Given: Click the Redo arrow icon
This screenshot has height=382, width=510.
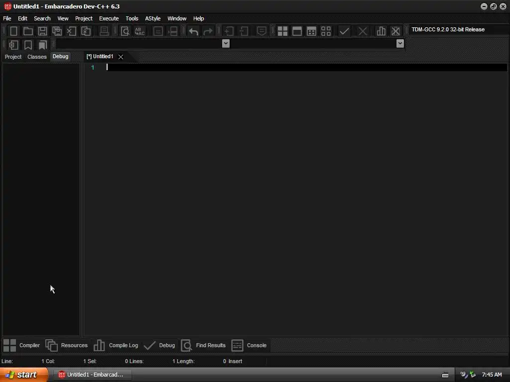Looking at the screenshot, I should (208, 31).
